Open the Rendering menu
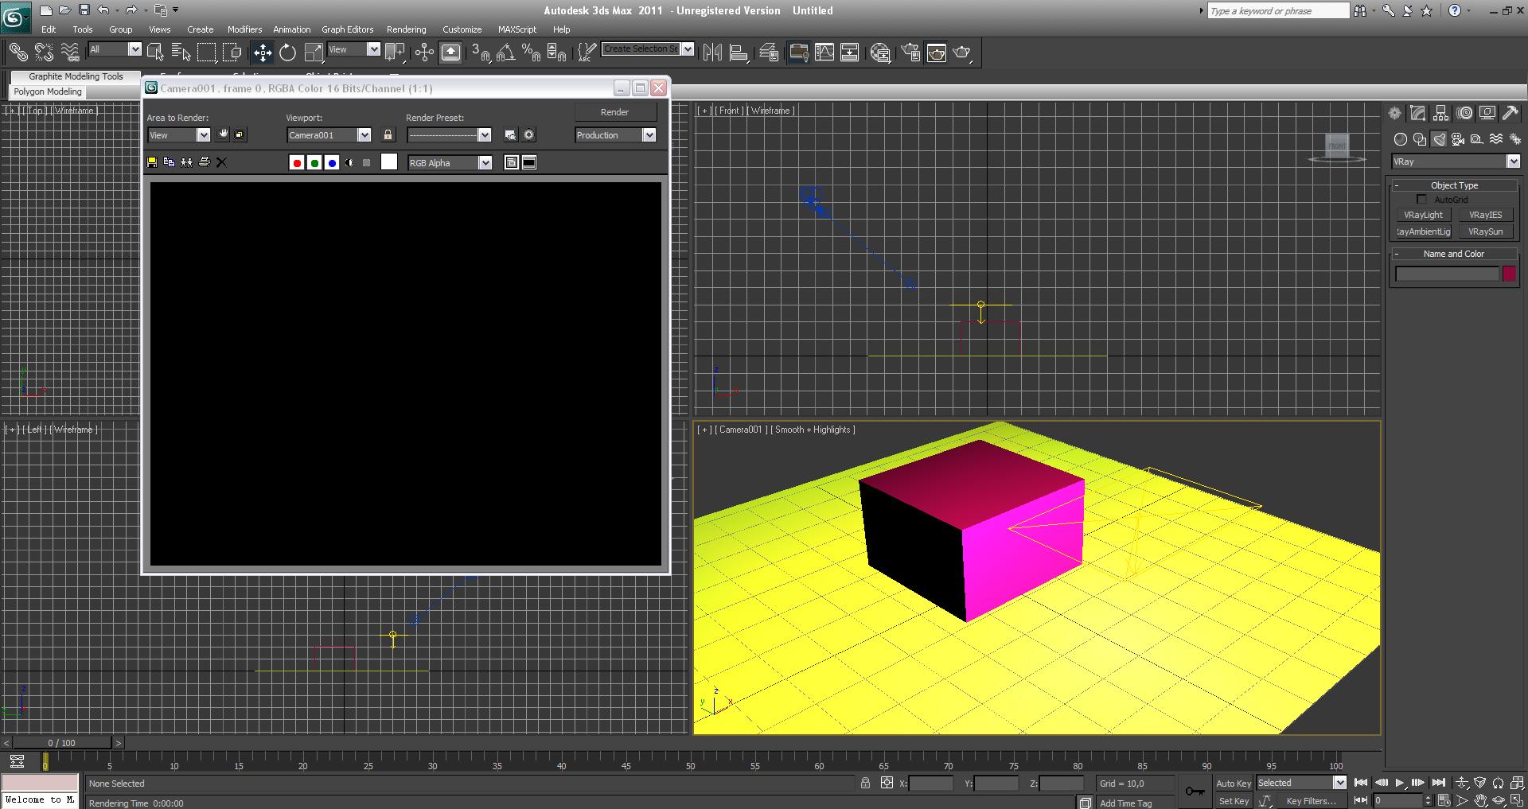 (406, 29)
